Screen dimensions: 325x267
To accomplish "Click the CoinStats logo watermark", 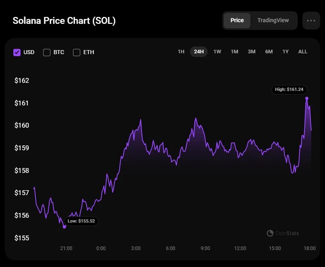I will tap(283, 233).
